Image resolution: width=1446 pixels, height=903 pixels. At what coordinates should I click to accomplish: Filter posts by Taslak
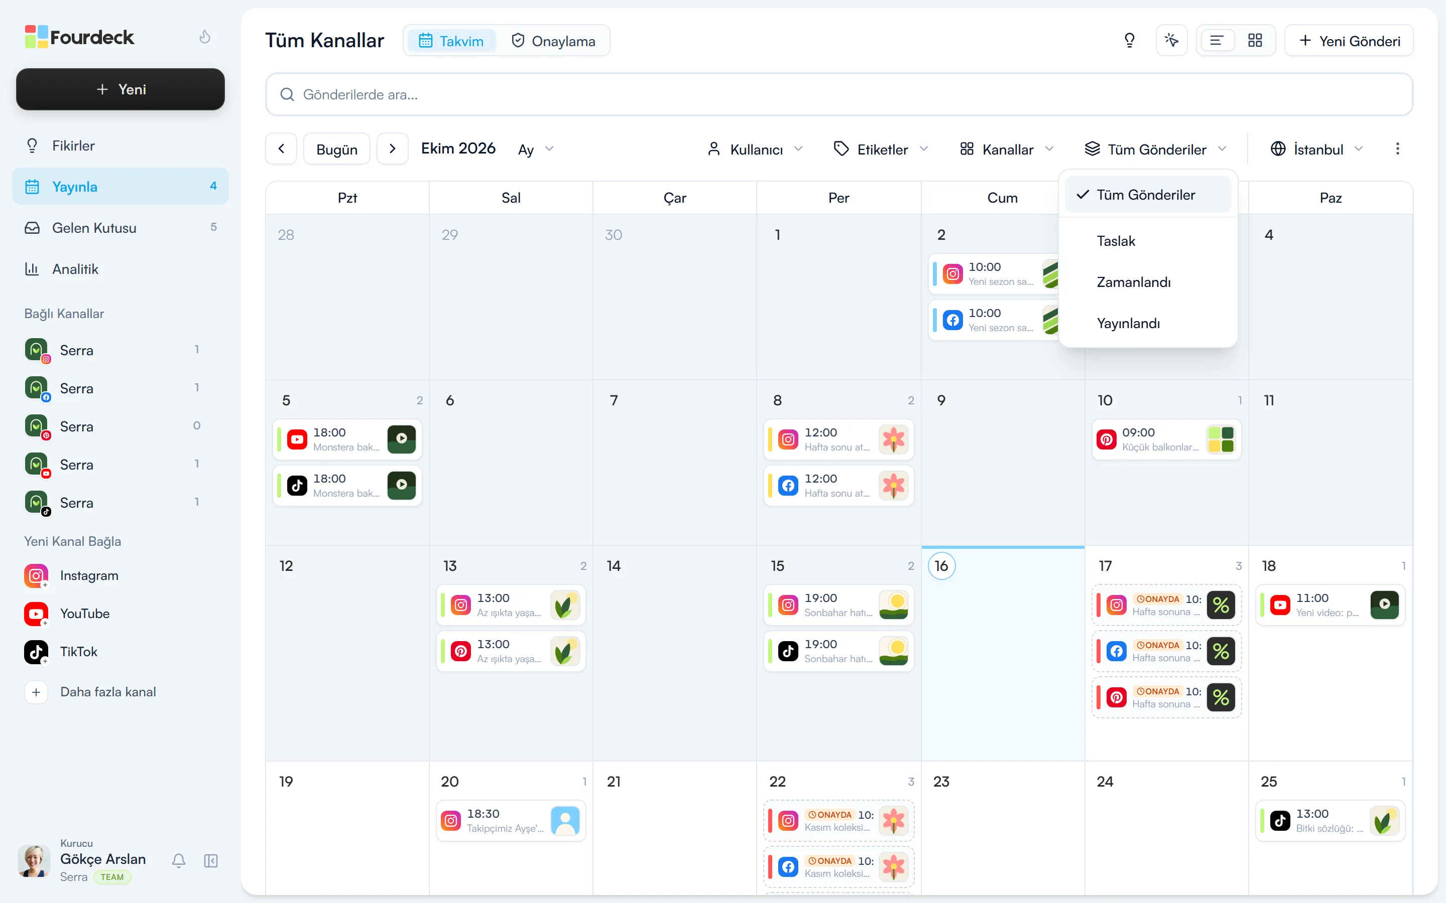point(1148,241)
